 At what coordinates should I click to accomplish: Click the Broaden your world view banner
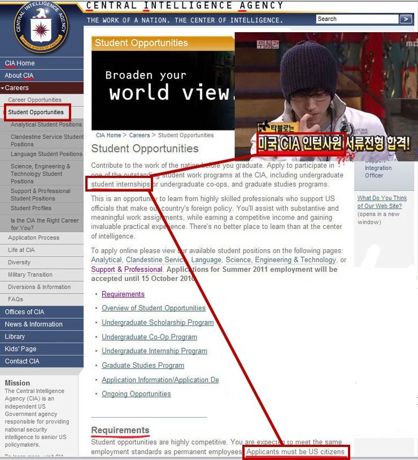tap(163, 90)
